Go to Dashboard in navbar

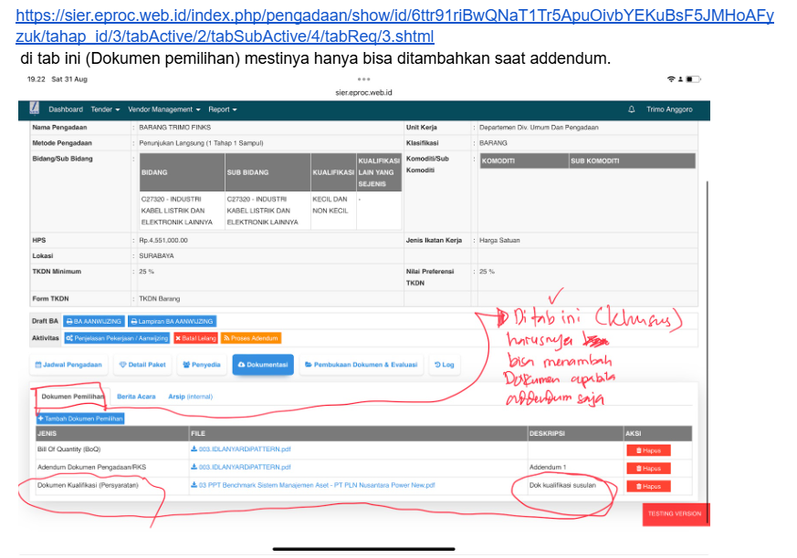pyautogui.click(x=66, y=109)
